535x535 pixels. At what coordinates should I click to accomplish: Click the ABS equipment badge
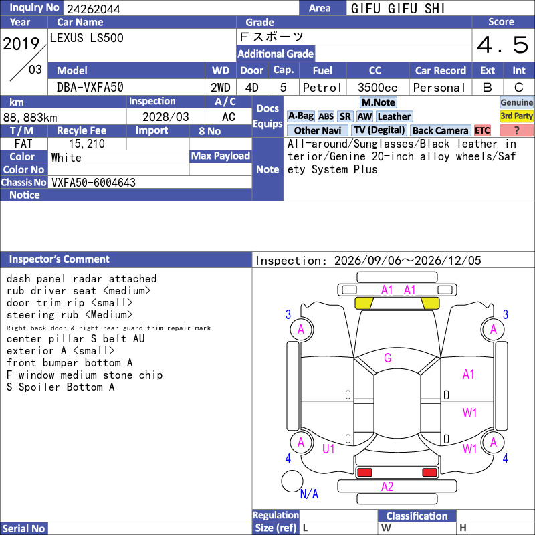pyautogui.click(x=326, y=116)
